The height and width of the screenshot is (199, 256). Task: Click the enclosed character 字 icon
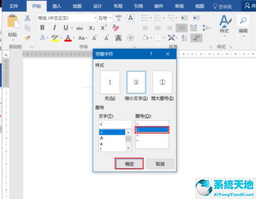(130, 38)
